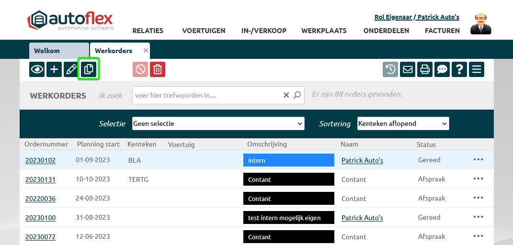Open history with the clock icon
The height and width of the screenshot is (245, 513).
(x=390, y=69)
